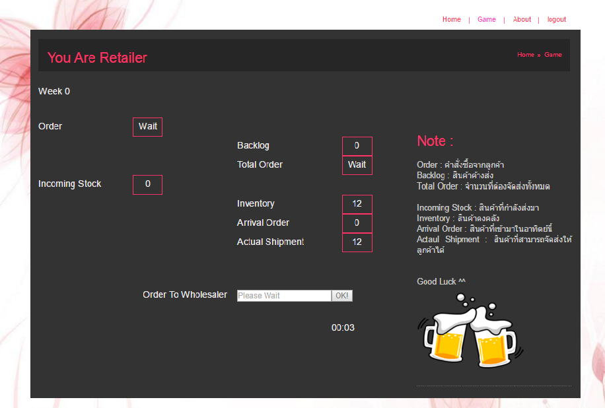
Task: Open Home in the top navigation menu
Action: click(x=452, y=20)
